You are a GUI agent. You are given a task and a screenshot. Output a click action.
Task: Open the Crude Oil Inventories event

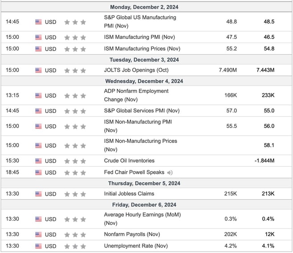[129, 161]
